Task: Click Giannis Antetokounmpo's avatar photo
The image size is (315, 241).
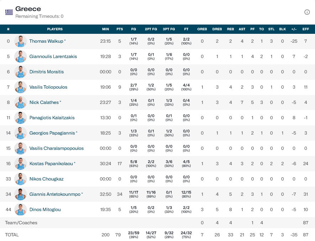Action: pos(21,194)
